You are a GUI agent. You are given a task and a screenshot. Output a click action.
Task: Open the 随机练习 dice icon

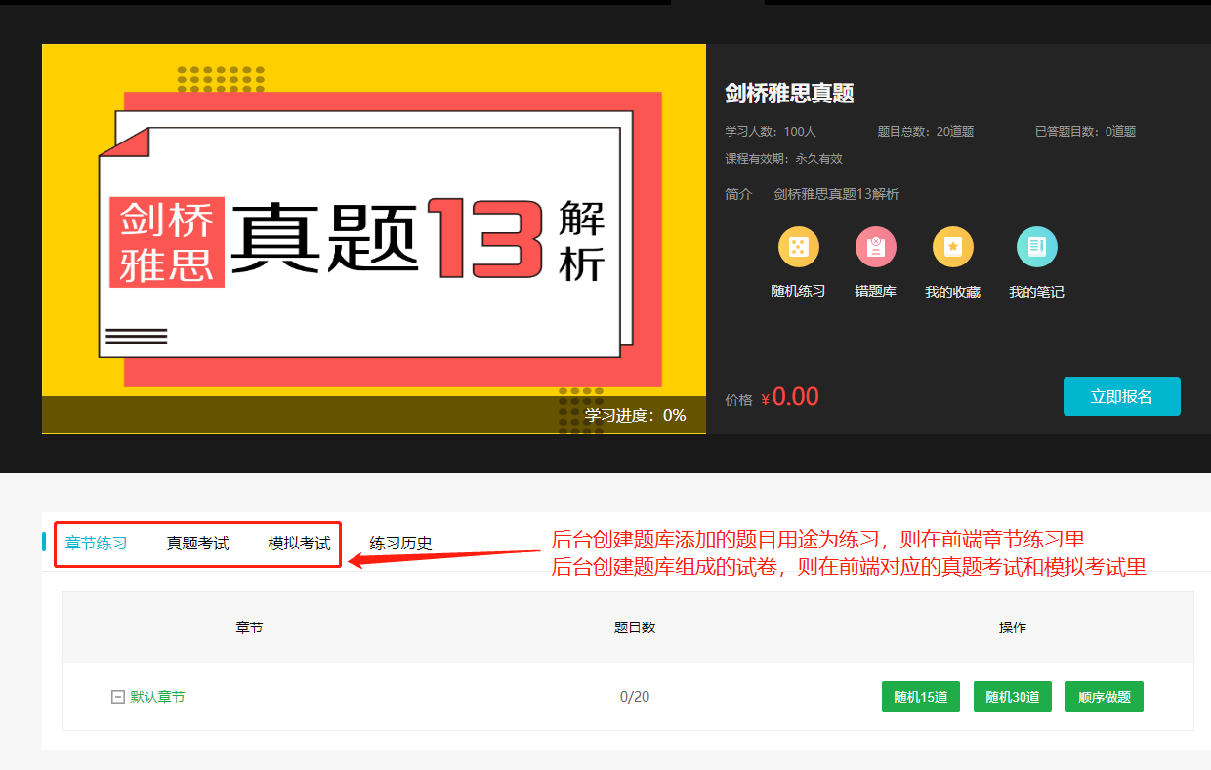(x=799, y=247)
